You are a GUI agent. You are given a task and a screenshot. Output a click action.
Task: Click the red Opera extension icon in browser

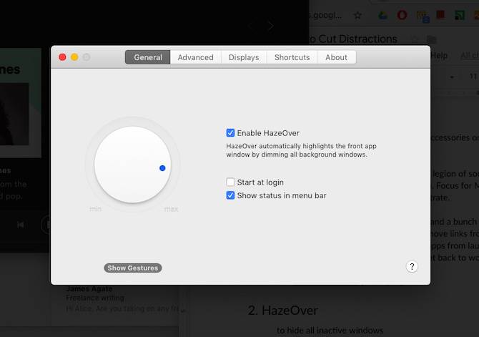click(x=402, y=15)
